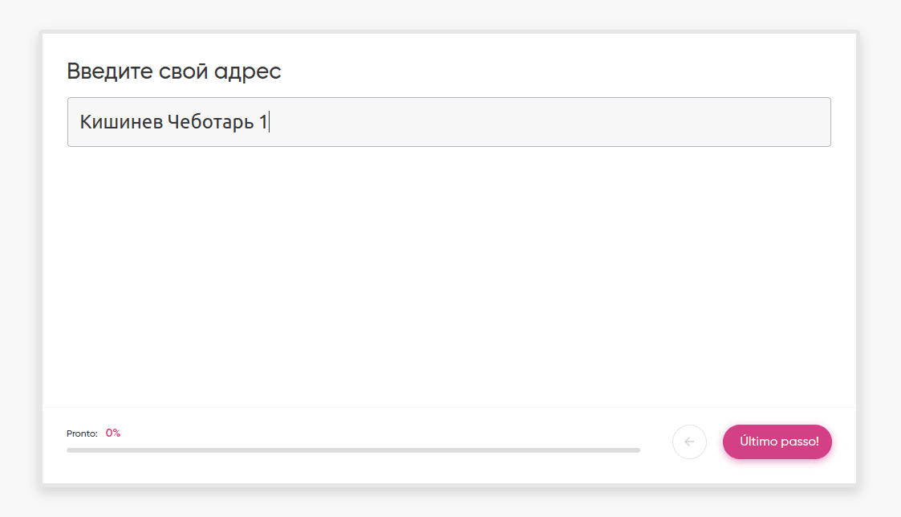Click the blank white area below the address field
Screen dimensions: 901x517
tap(448, 273)
